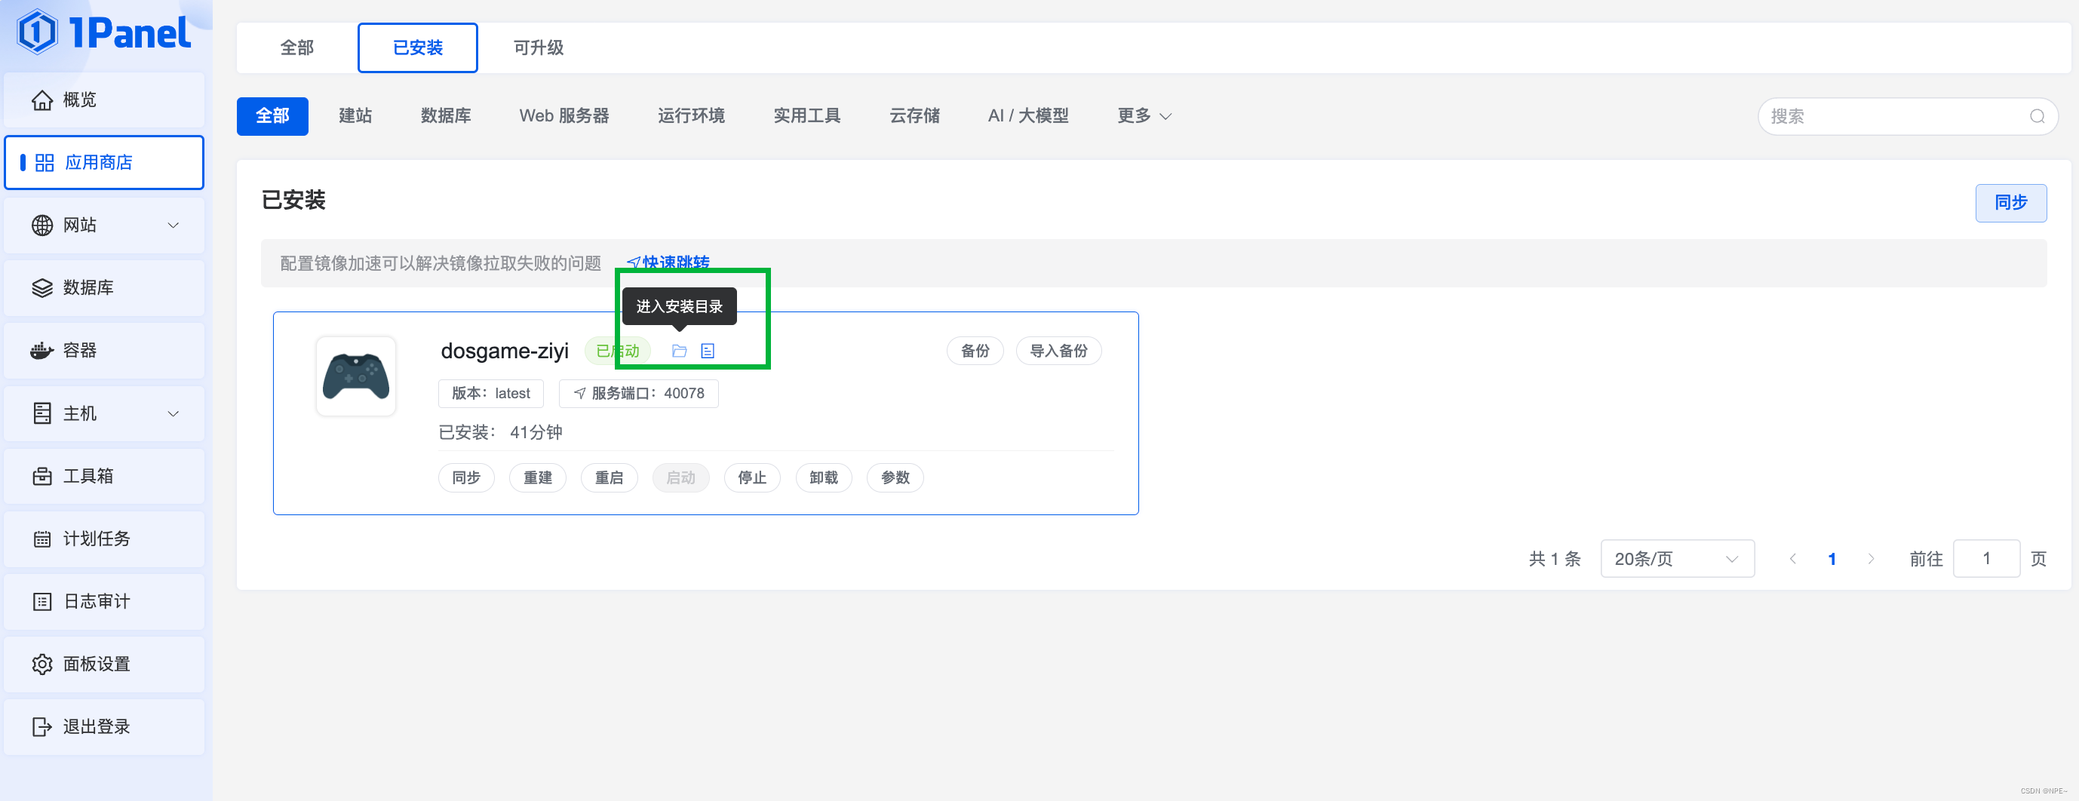The width and height of the screenshot is (2079, 801).
Task: Select the 应用商店 sidebar item
Action: tap(104, 162)
